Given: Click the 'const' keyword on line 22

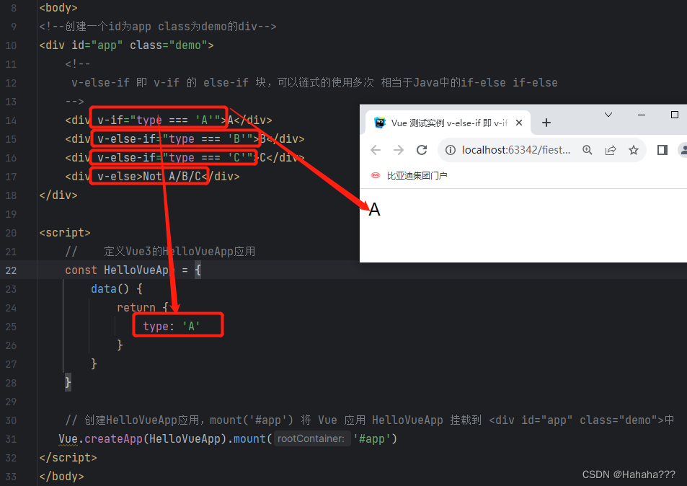Looking at the screenshot, I should 81,270.
